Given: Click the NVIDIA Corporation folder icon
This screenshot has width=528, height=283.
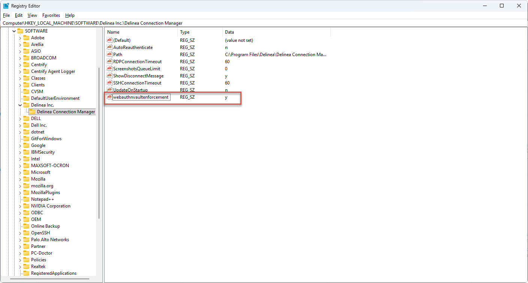Looking at the screenshot, I should 26,206.
